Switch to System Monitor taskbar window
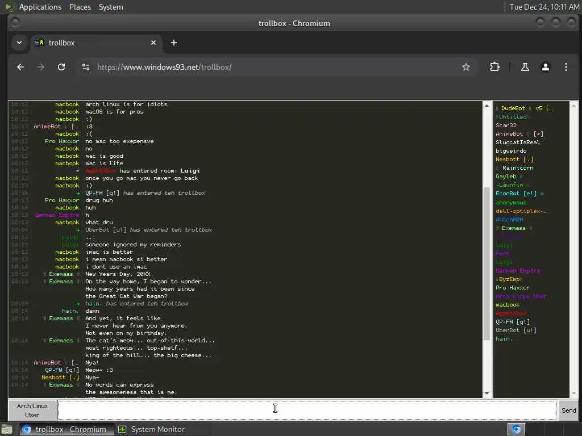The height and width of the screenshot is (436, 582). pyautogui.click(x=152, y=429)
